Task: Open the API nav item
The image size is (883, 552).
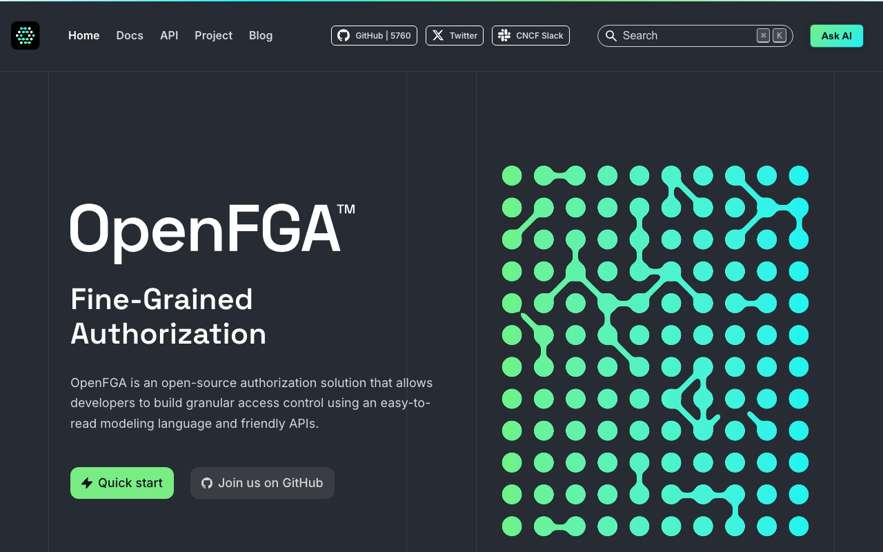Action: [169, 35]
